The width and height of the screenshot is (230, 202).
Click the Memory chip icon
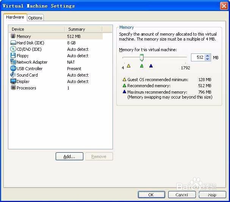click(13, 36)
